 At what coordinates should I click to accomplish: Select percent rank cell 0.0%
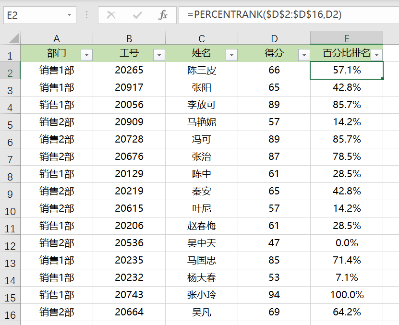point(347,243)
